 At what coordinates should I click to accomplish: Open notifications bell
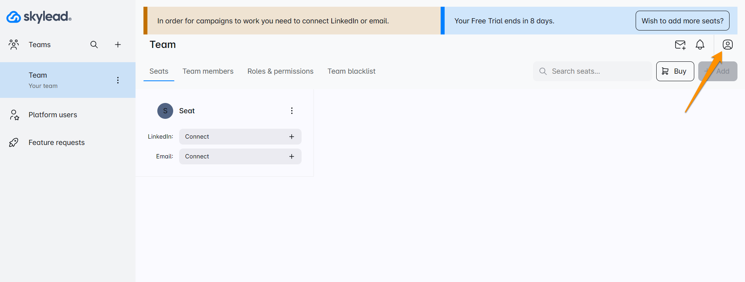pos(700,45)
